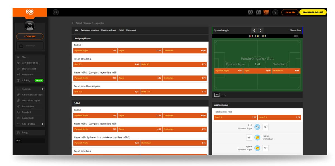Open Lev akkurat nå live section
Screen dimensions: 335x166
(x=30, y=63)
